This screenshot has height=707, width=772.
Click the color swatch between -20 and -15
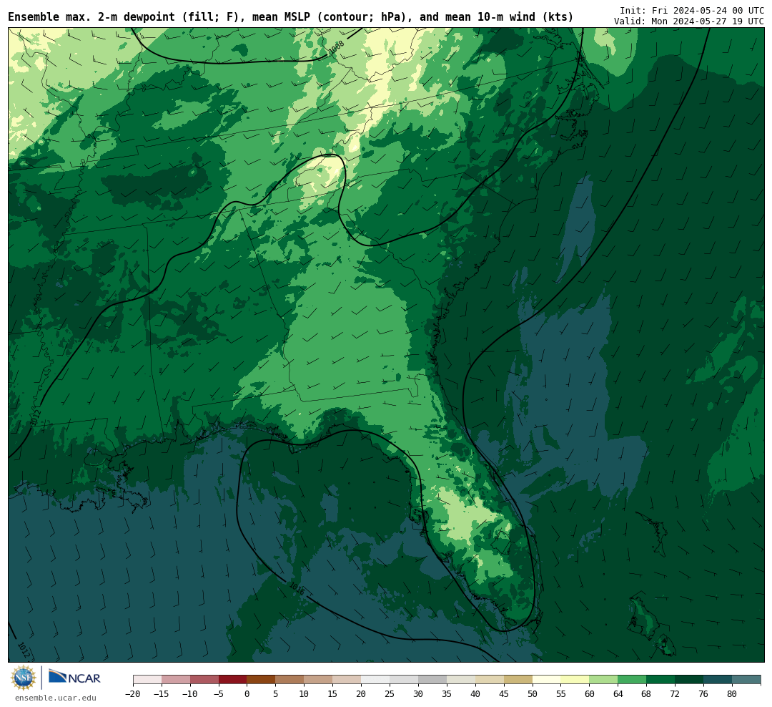tap(147, 680)
